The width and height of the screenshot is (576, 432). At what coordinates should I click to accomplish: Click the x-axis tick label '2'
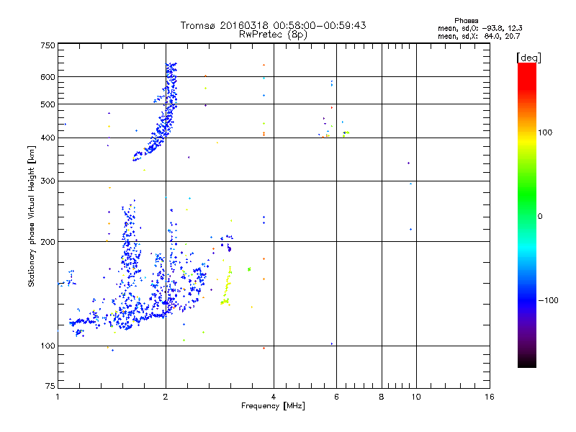[166, 397]
